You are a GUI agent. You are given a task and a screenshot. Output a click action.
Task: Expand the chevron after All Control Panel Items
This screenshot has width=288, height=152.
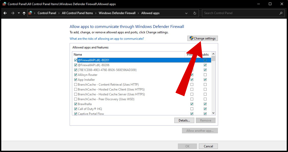pos(96,13)
